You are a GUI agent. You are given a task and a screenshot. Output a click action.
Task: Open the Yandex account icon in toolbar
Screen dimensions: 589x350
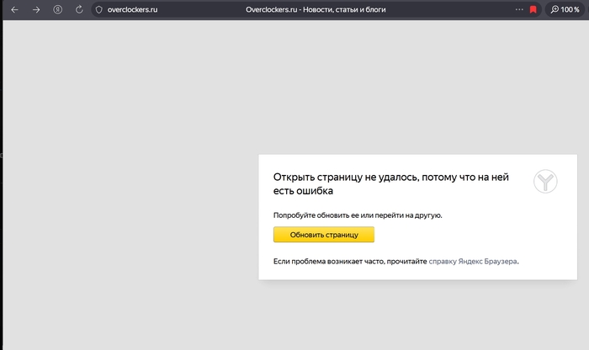tap(58, 9)
